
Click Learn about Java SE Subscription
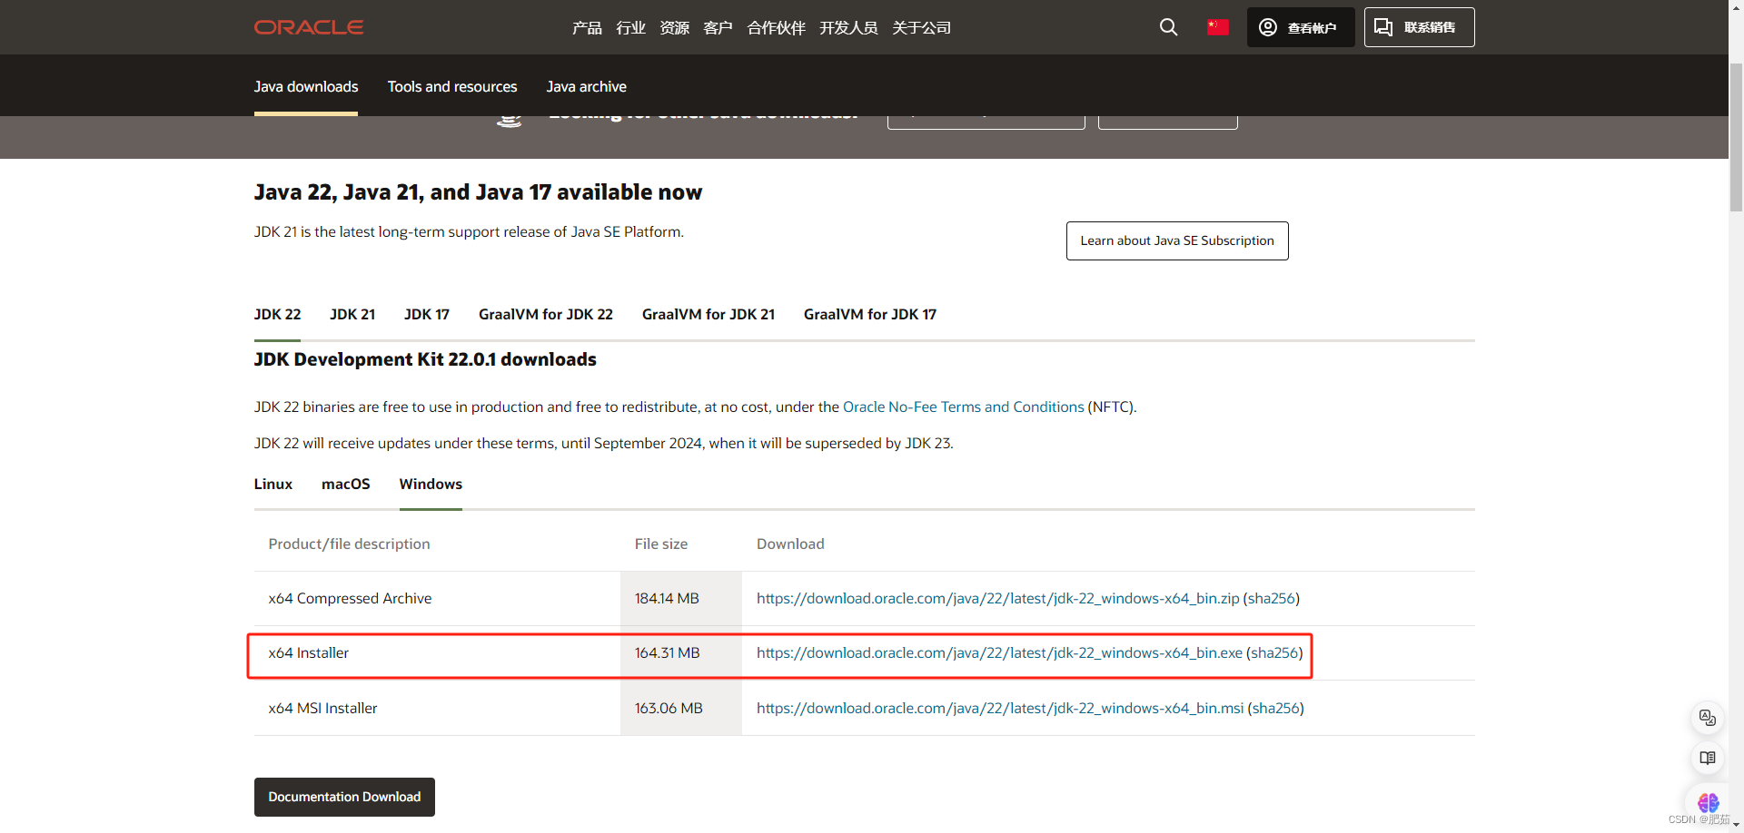click(x=1177, y=240)
